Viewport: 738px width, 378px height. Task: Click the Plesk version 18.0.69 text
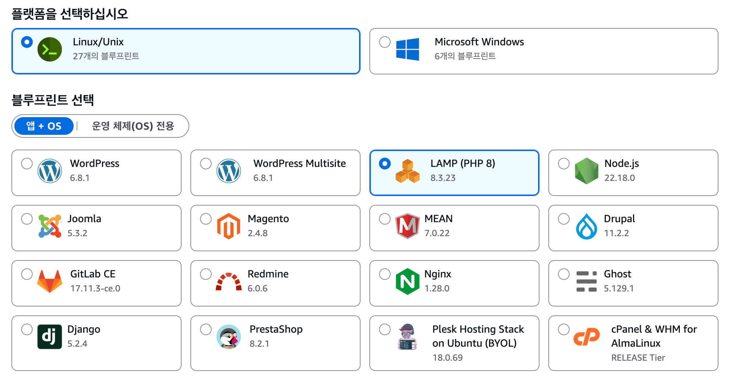click(447, 358)
